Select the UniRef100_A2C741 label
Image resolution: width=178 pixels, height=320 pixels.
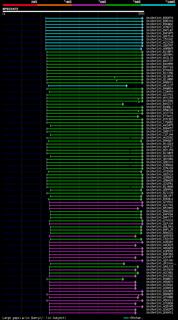coord(160,205)
